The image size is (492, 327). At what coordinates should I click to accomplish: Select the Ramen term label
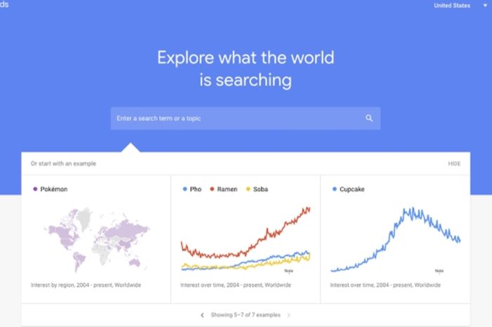[x=227, y=189]
